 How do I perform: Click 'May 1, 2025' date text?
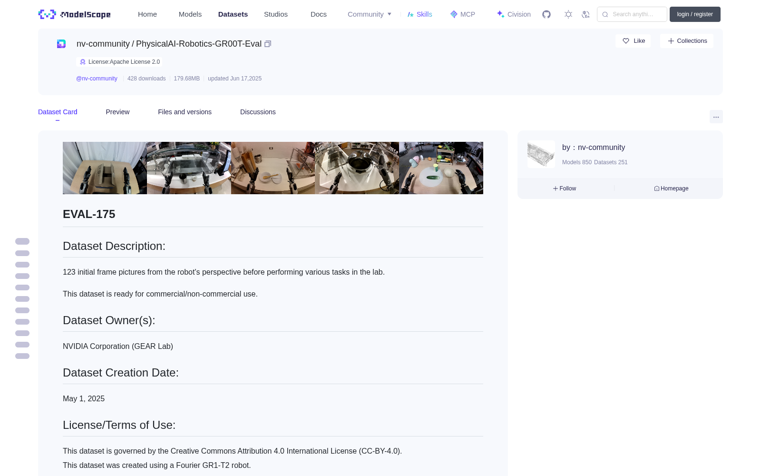(84, 399)
